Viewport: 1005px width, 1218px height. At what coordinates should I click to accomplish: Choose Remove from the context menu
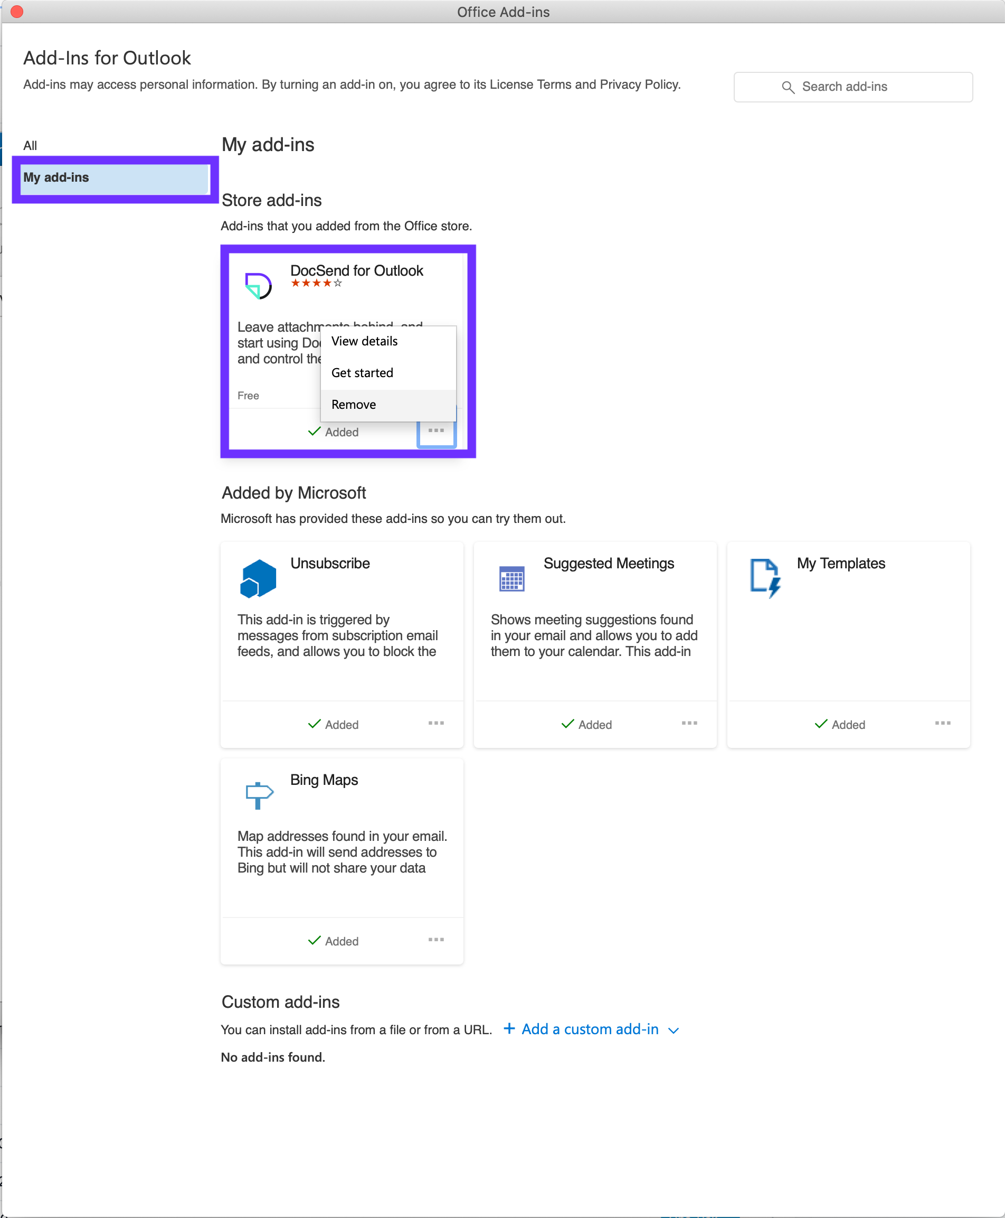pyautogui.click(x=388, y=405)
